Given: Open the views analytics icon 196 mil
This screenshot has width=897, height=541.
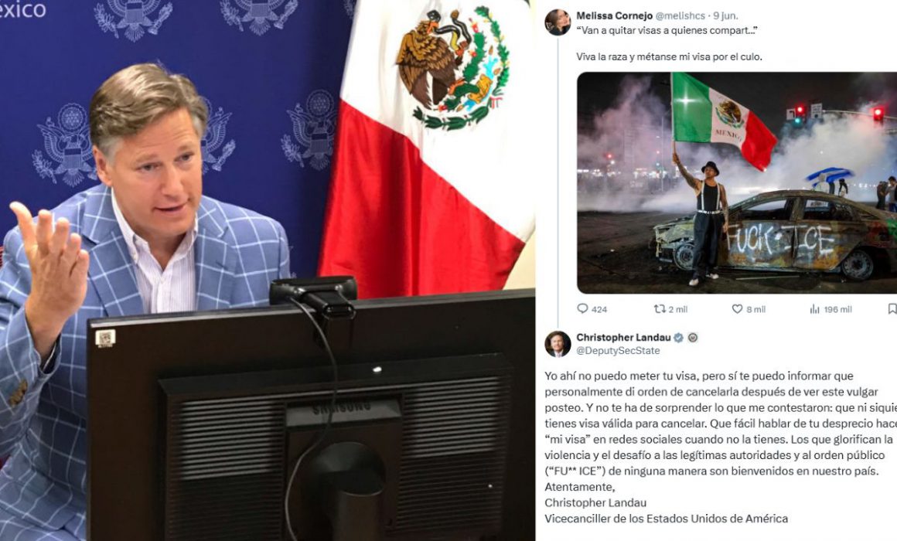Looking at the screenshot, I should coord(814,309).
